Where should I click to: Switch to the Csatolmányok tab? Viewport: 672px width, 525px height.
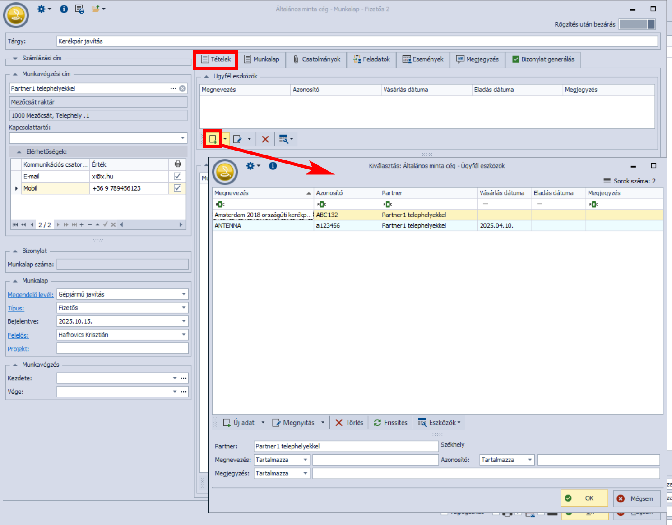tap(316, 59)
